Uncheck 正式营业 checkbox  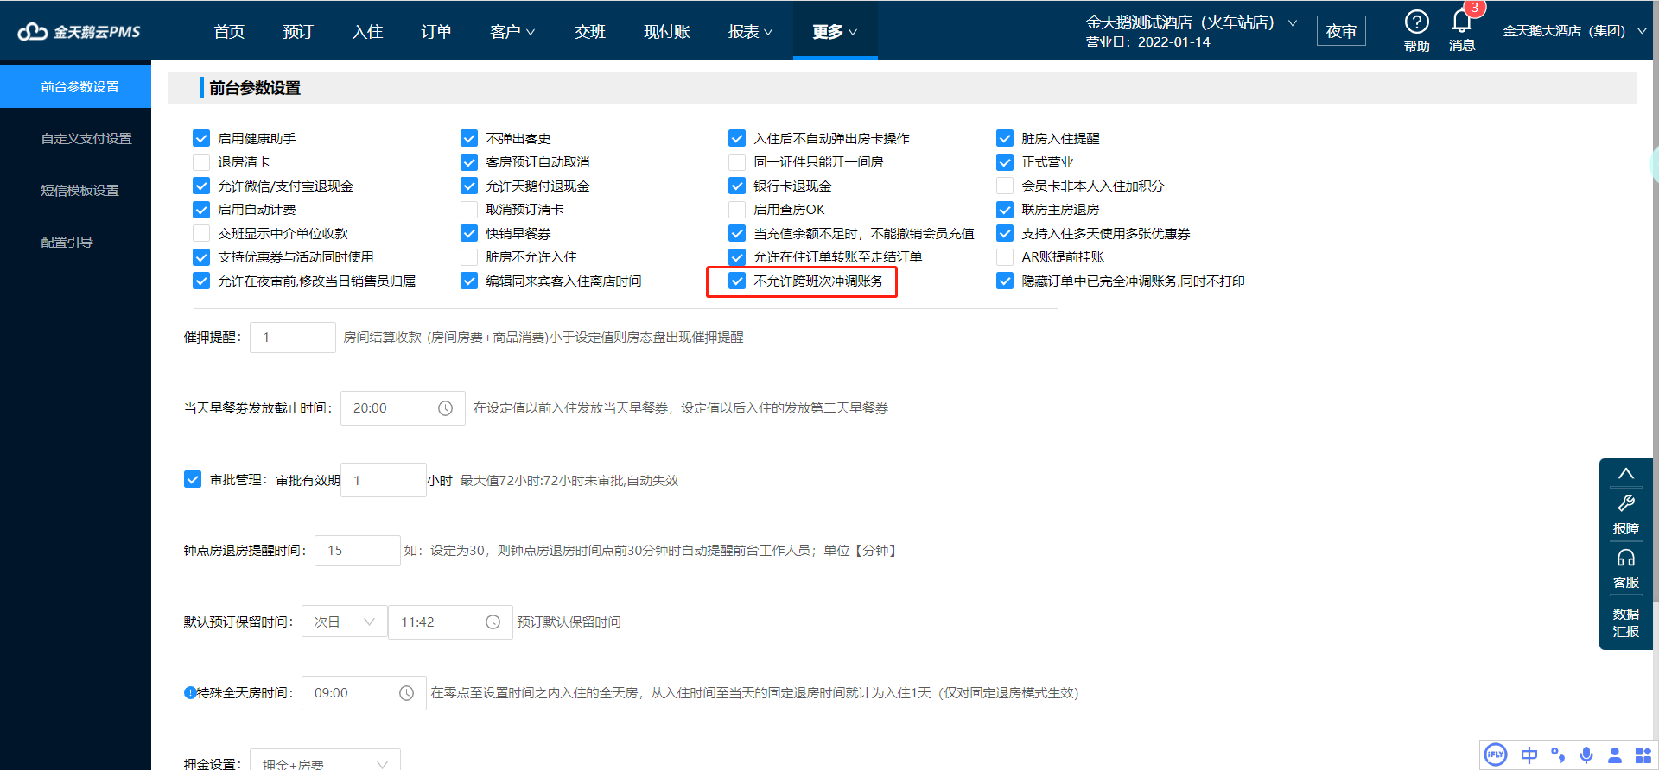(x=1005, y=162)
